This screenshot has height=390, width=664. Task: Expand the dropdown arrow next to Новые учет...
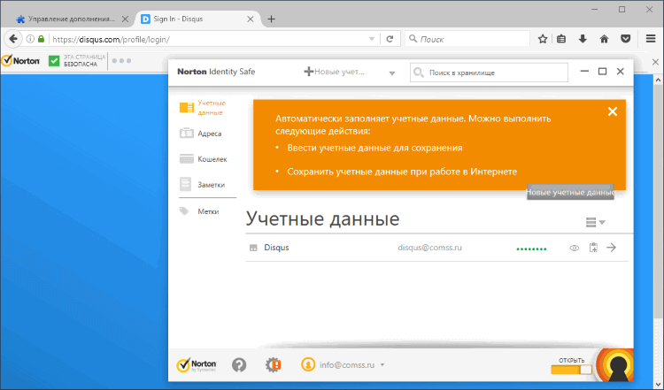point(392,73)
